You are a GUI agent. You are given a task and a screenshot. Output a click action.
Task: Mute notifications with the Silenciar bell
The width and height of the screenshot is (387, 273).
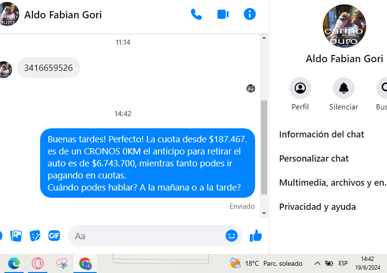coord(344,88)
